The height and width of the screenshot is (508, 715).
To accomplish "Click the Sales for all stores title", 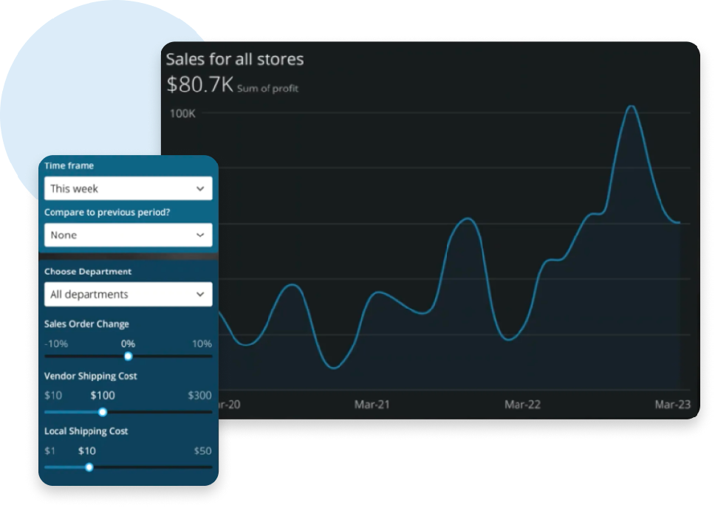I will [235, 59].
